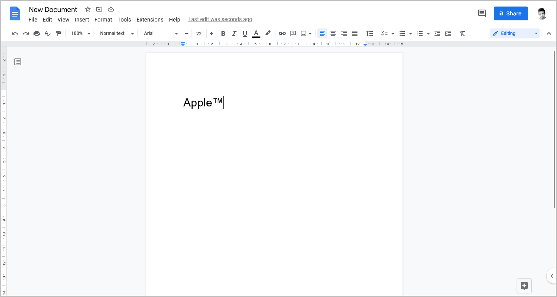Insert a checklist
The width and height of the screenshot is (557, 297).
[384, 33]
